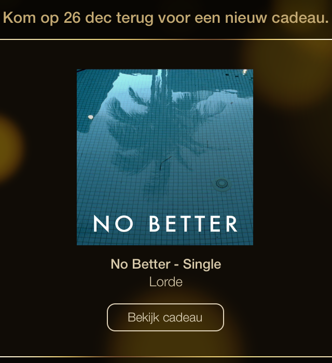Click the pool drain on the cover art
The width and height of the screenshot is (332, 363).
(222, 184)
